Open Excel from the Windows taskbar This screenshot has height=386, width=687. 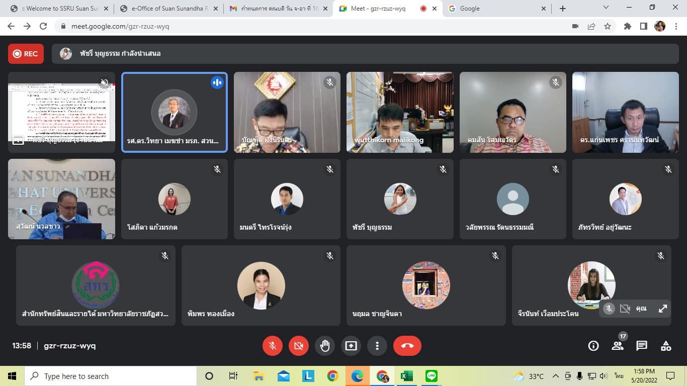(406, 376)
